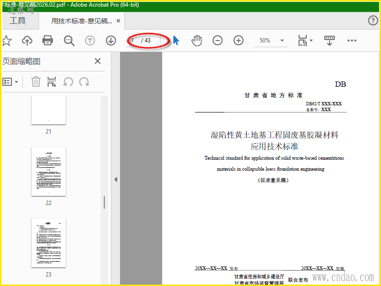Switch to the 工具 tab
Screen dimensions: 381x286
click(18, 20)
